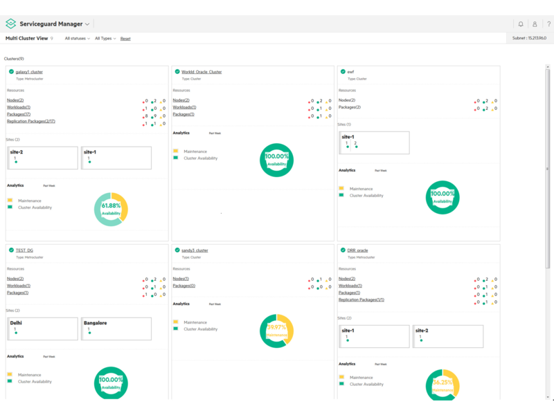Click the Clusters(9) count label

click(x=14, y=59)
